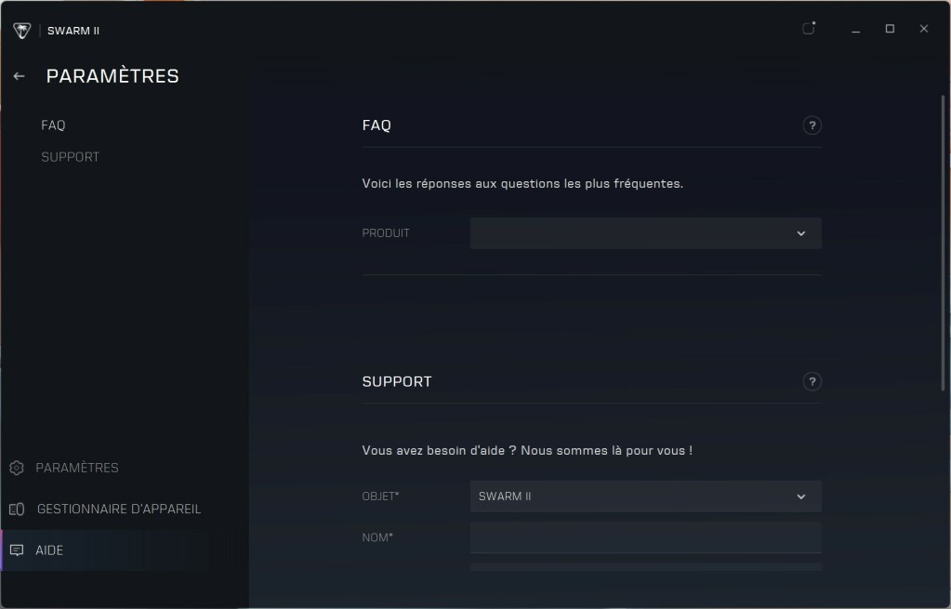Click the gear icon beside PARAMÈTRES
This screenshot has width=951, height=609.
point(17,468)
